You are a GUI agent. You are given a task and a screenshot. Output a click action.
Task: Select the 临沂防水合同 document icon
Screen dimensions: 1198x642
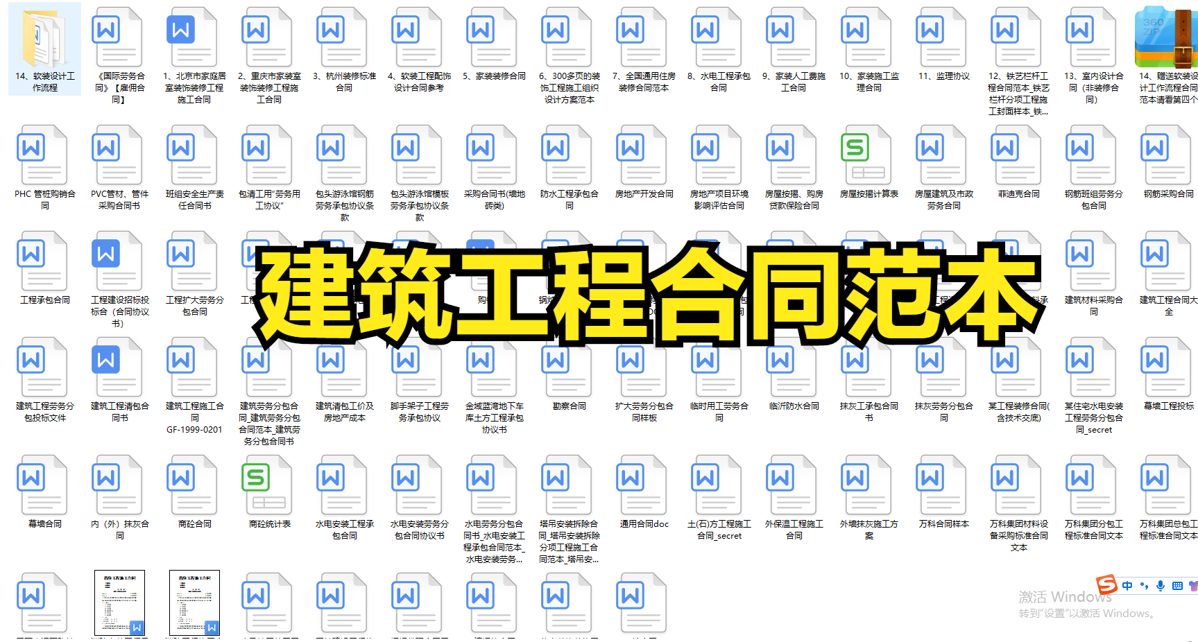791,367
